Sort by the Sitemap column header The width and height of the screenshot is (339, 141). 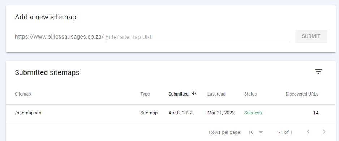[23, 94]
